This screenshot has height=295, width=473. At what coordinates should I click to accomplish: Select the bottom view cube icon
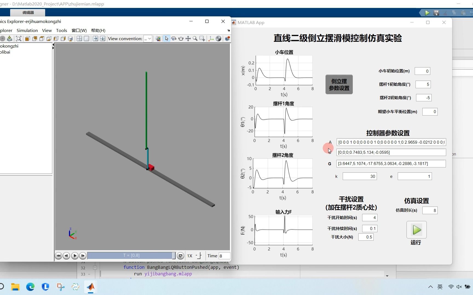point(49,39)
